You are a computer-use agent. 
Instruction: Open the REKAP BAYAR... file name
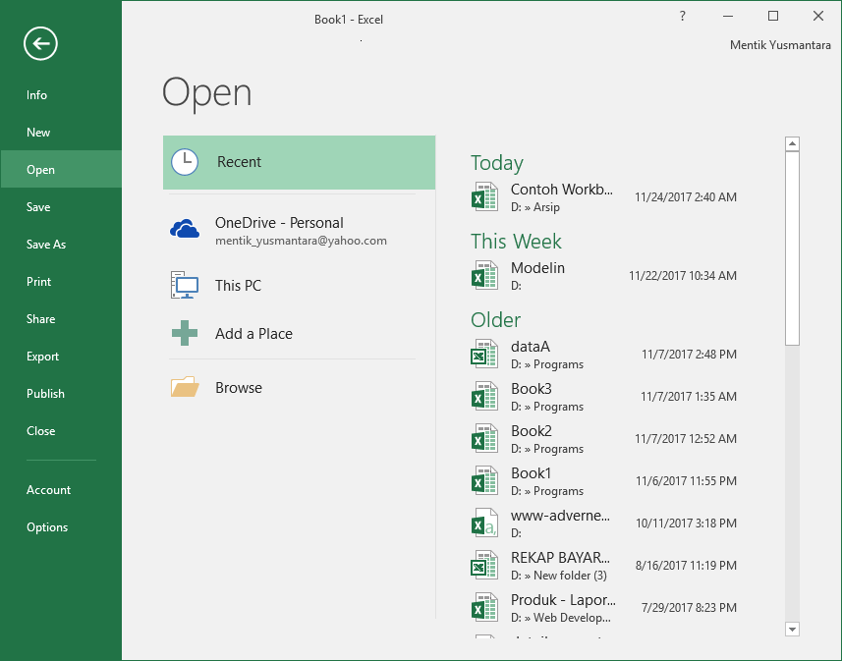pos(560,557)
